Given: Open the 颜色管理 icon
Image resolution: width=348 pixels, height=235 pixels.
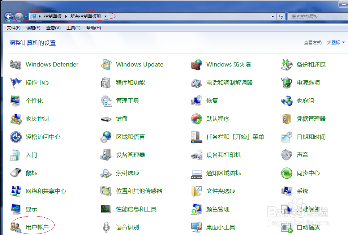Looking at the screenshot, I should coord(197,209).
